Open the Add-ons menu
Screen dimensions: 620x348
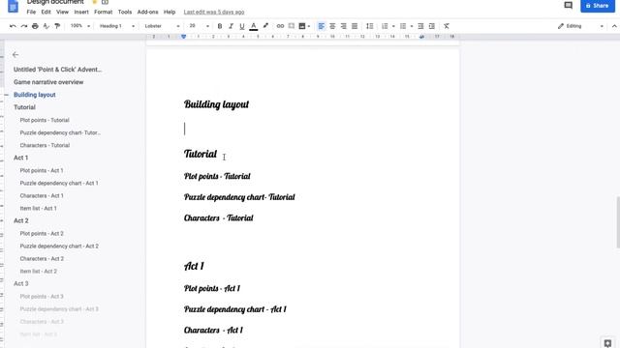click(147, 12)
